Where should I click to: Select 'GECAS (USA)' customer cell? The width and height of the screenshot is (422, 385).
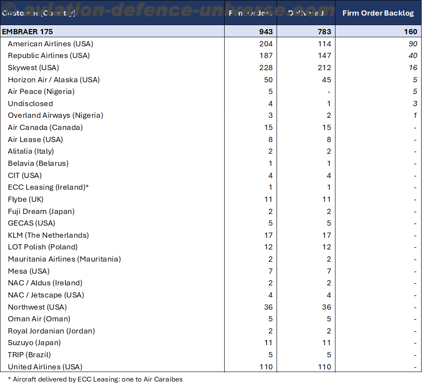32,223
